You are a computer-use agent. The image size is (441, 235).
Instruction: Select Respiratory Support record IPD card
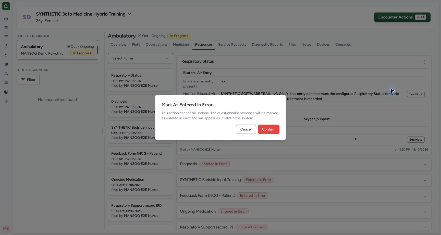(x=140, y=211)
